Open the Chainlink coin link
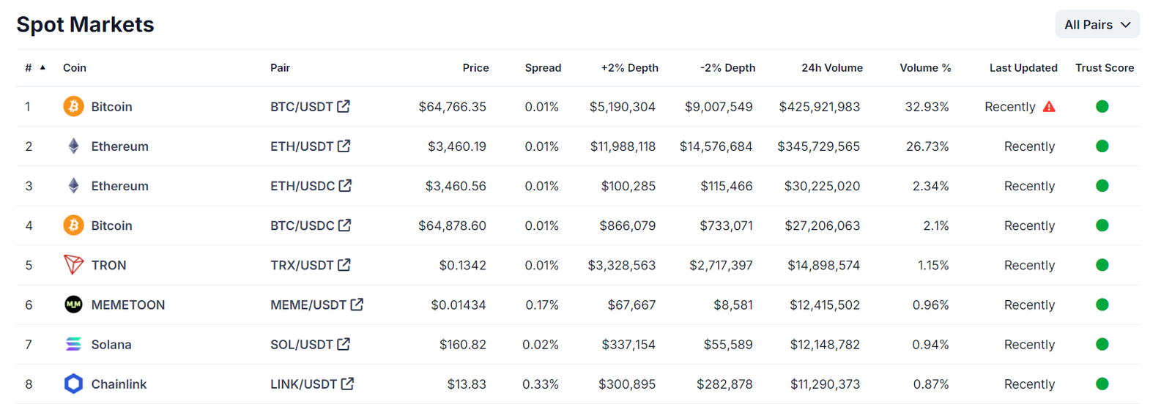Screen dimensions: 1172x407 pyautogui.click(x=119, y=384)
